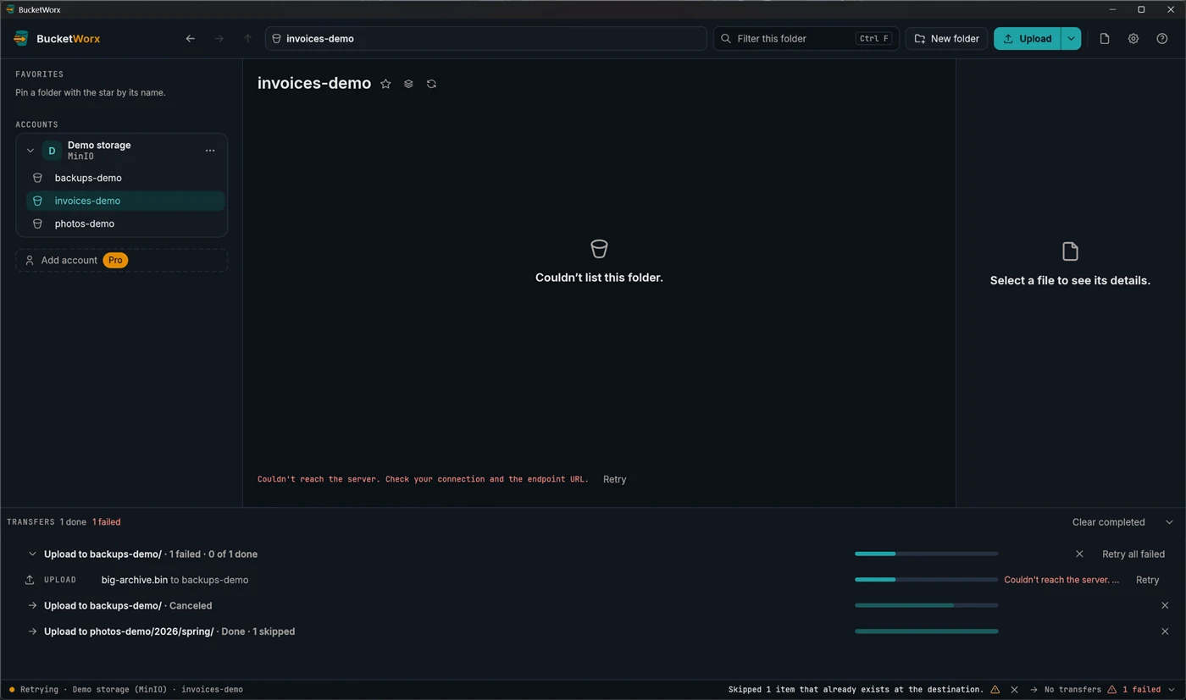Viewport: 1186px width, 700px height.
Task: Click the Canceled transfer progress bar
Action: pyautogui.click(x=927, y=605)
